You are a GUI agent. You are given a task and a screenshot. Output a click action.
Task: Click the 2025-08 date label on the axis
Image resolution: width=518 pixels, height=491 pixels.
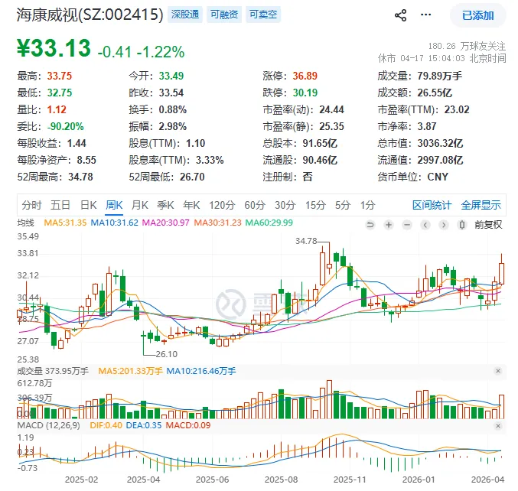tap(281, 480)
